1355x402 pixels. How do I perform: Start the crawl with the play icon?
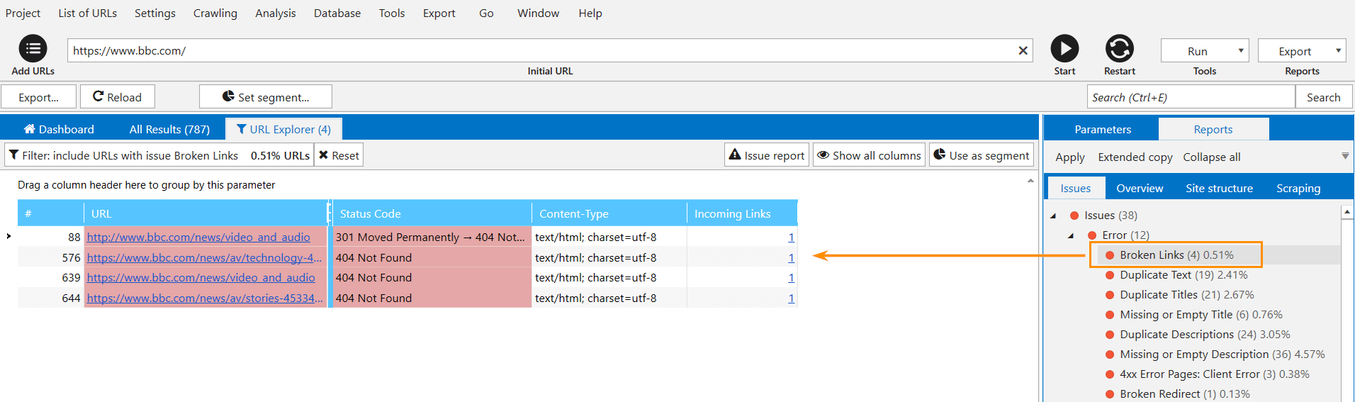tap(1064, 48)
